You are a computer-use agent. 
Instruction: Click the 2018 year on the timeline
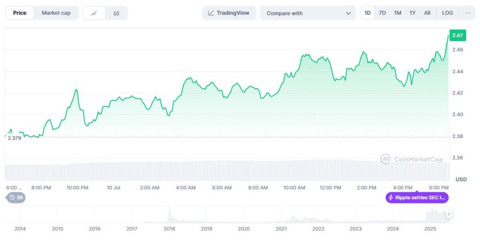click(x=169, y=228)
